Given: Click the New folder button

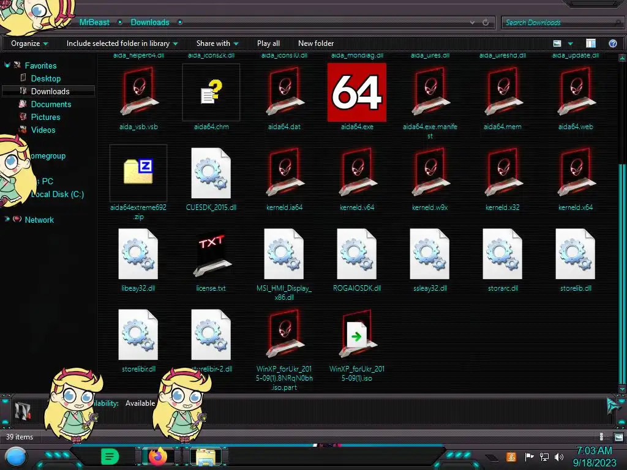Looking at the screenshot, I should [x=316, y=43].
